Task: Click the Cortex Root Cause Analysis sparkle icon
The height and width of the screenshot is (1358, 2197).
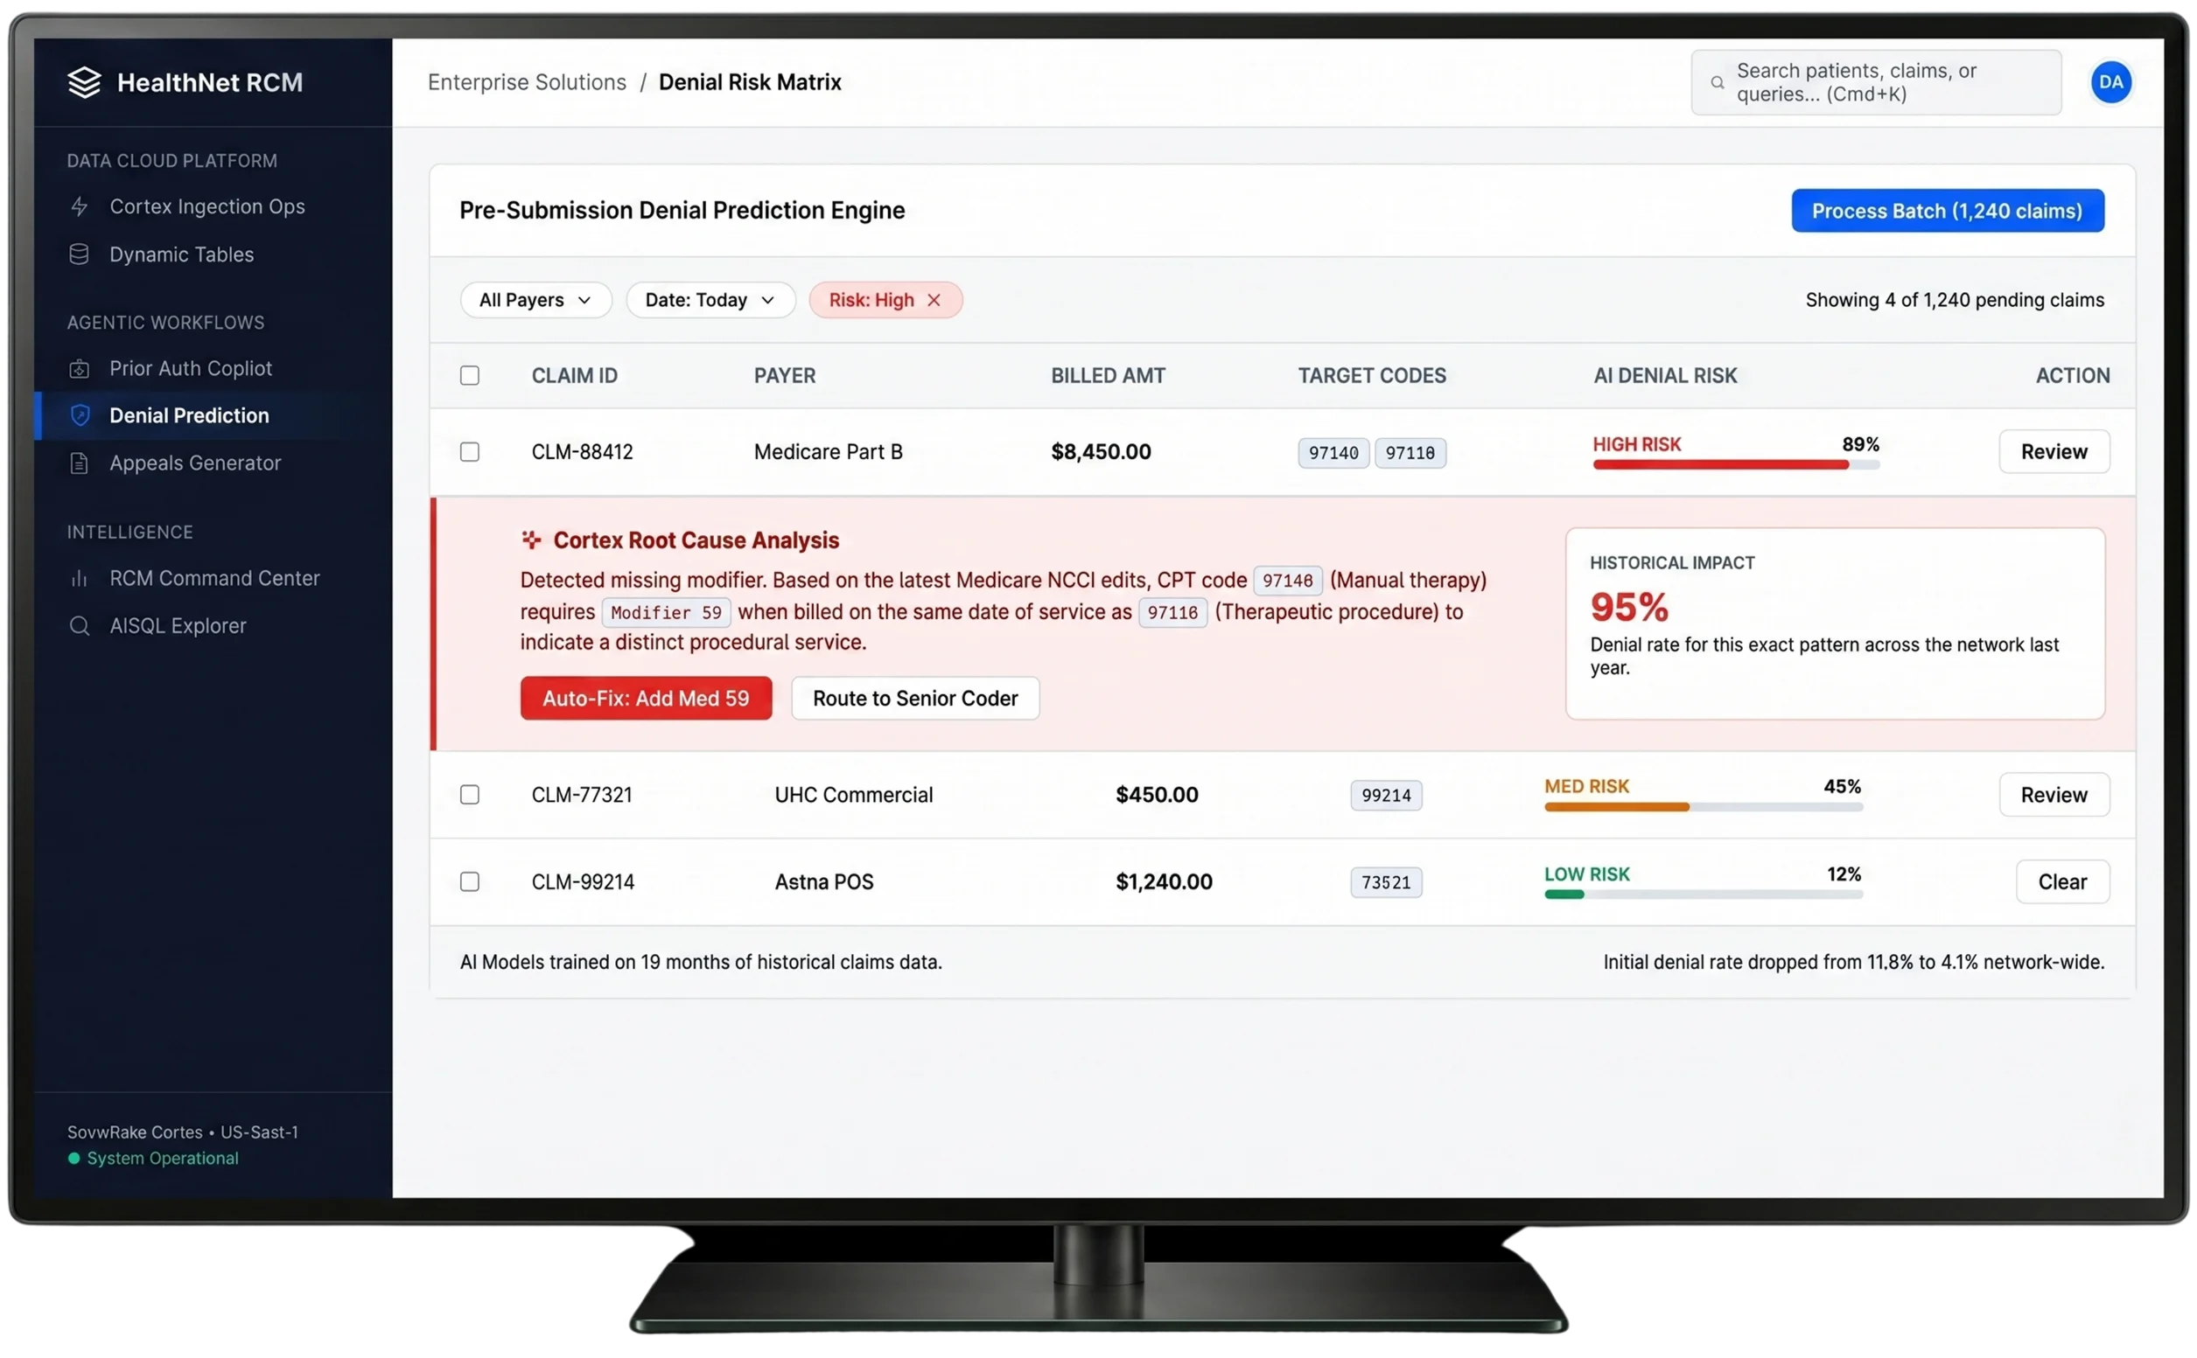Action: click(x=531, y=540)
